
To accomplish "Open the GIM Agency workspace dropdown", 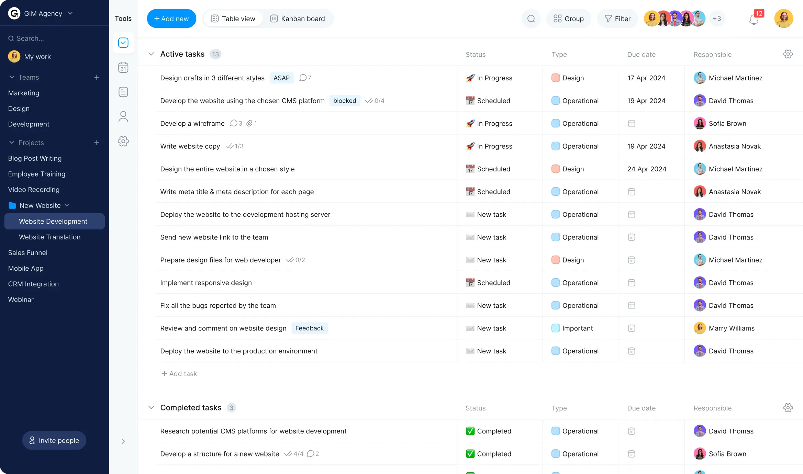I will [x=70, y=13].
